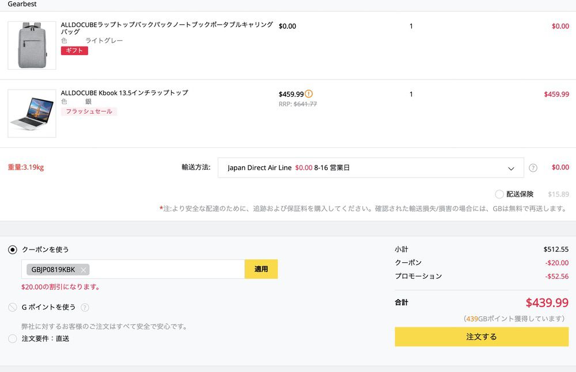This screenshot has width=576, height=372.
Task: Open the Japan Direct Air Line selector
Action: tap(370, 168)
